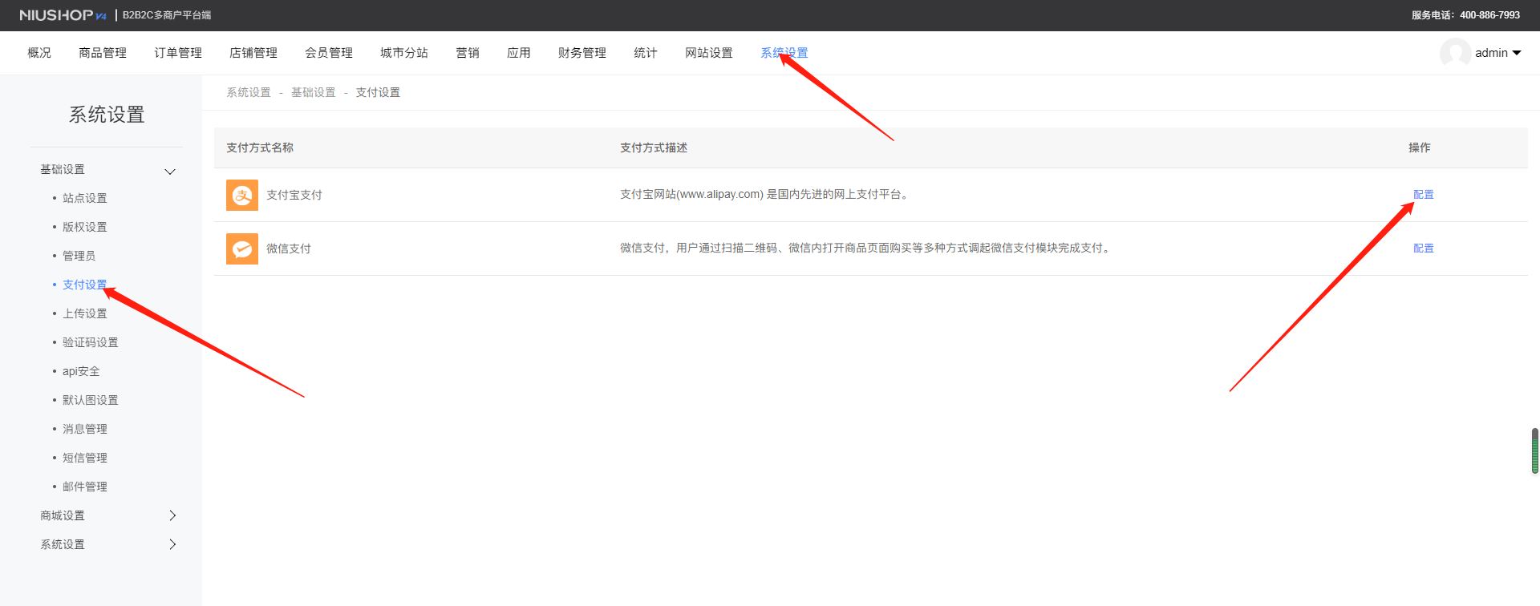Viewport: 1540px width, 606px height.
Task: Select 支付设置 in sidebar
Action: coord(85,285)
